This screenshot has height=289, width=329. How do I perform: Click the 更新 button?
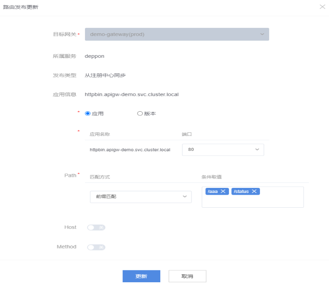click(141, 276)
